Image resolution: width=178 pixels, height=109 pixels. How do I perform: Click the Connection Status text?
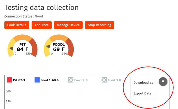24,16
